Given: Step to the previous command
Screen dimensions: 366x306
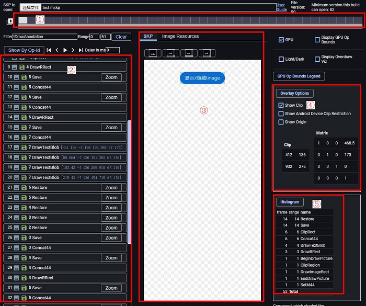Looking at the screenshot, I should [x=57, y=50].
